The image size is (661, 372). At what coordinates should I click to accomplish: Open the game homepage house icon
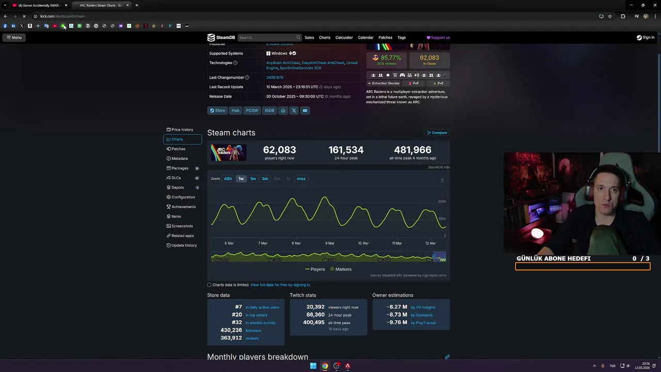[x=283, y=111]
